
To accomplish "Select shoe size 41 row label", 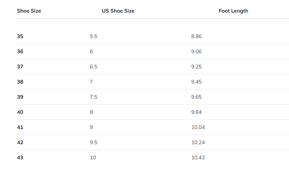I will (20, 127).
